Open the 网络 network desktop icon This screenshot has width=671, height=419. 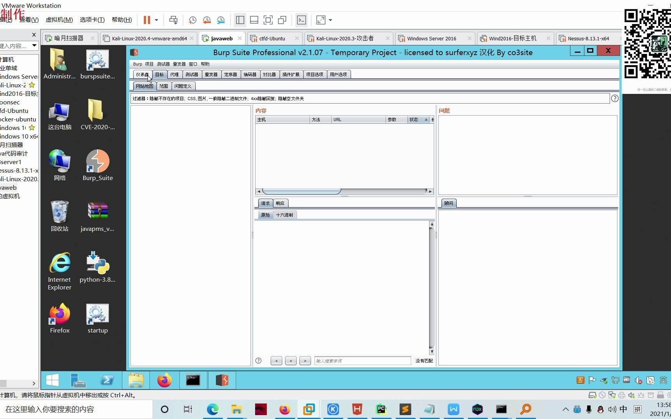pos(59,165)
